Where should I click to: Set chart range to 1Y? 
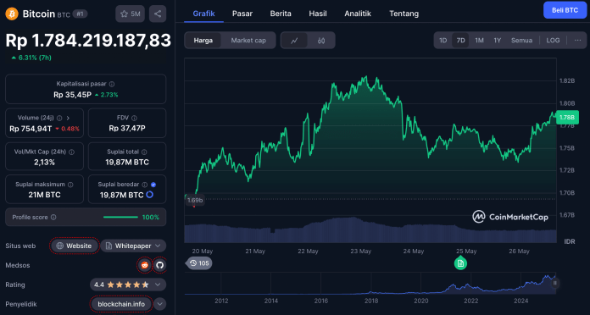pyautogui.click(x=497, y=40)
